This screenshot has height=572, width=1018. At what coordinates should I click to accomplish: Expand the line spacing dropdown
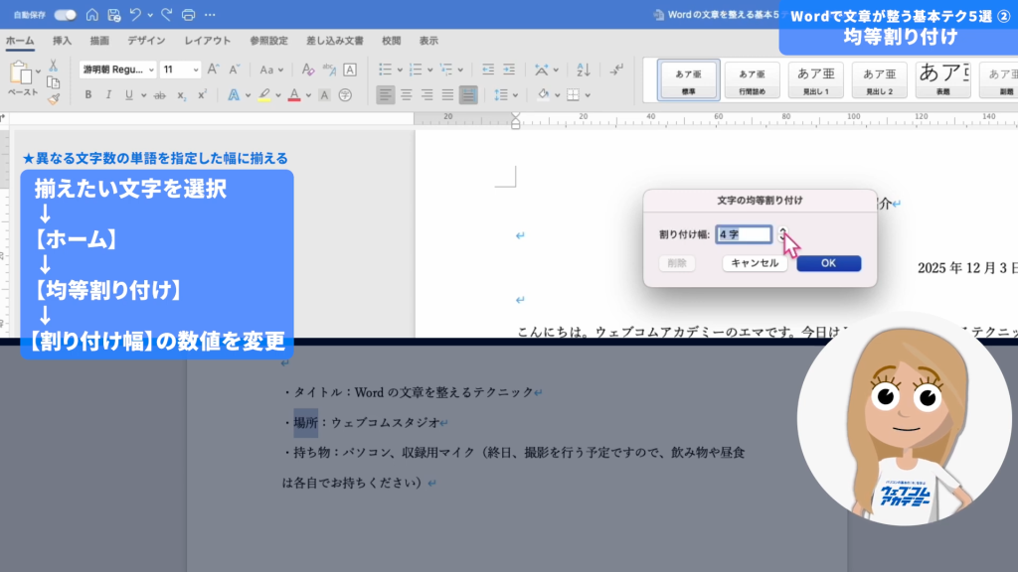[516, 95]
